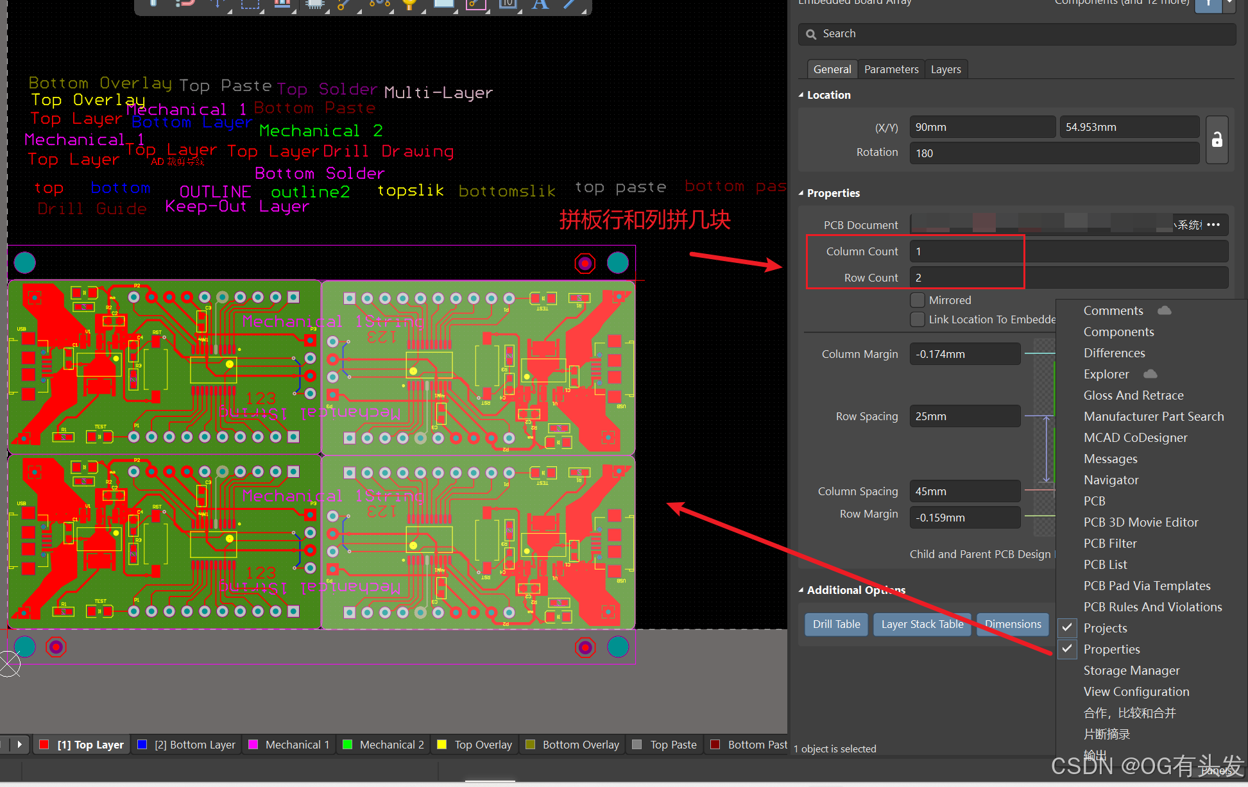Collapse the Location section
The image size is (1248, 787).
[801, 95]
